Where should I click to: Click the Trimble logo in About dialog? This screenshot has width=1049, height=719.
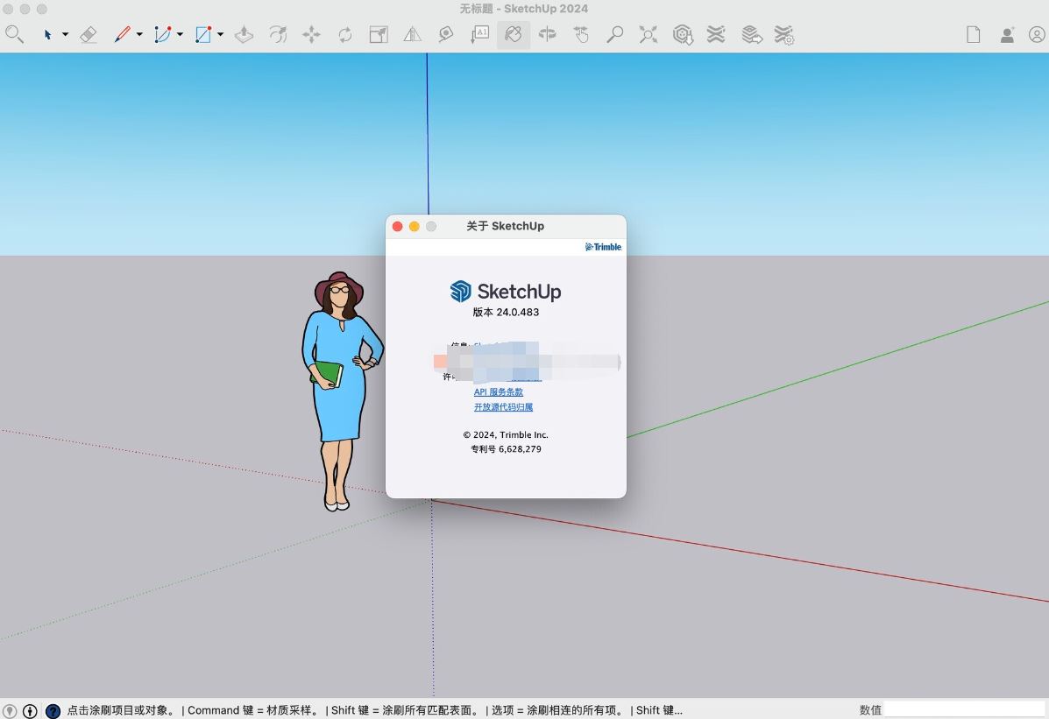click(x=604, y=247)
